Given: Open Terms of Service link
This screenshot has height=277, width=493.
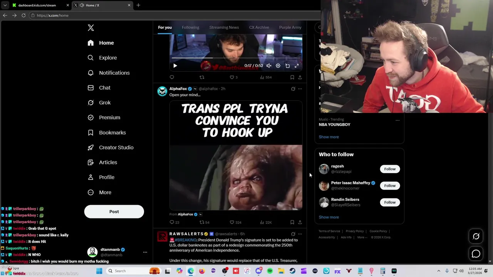Looking at the screenshot, I should [x=329, y=231].
